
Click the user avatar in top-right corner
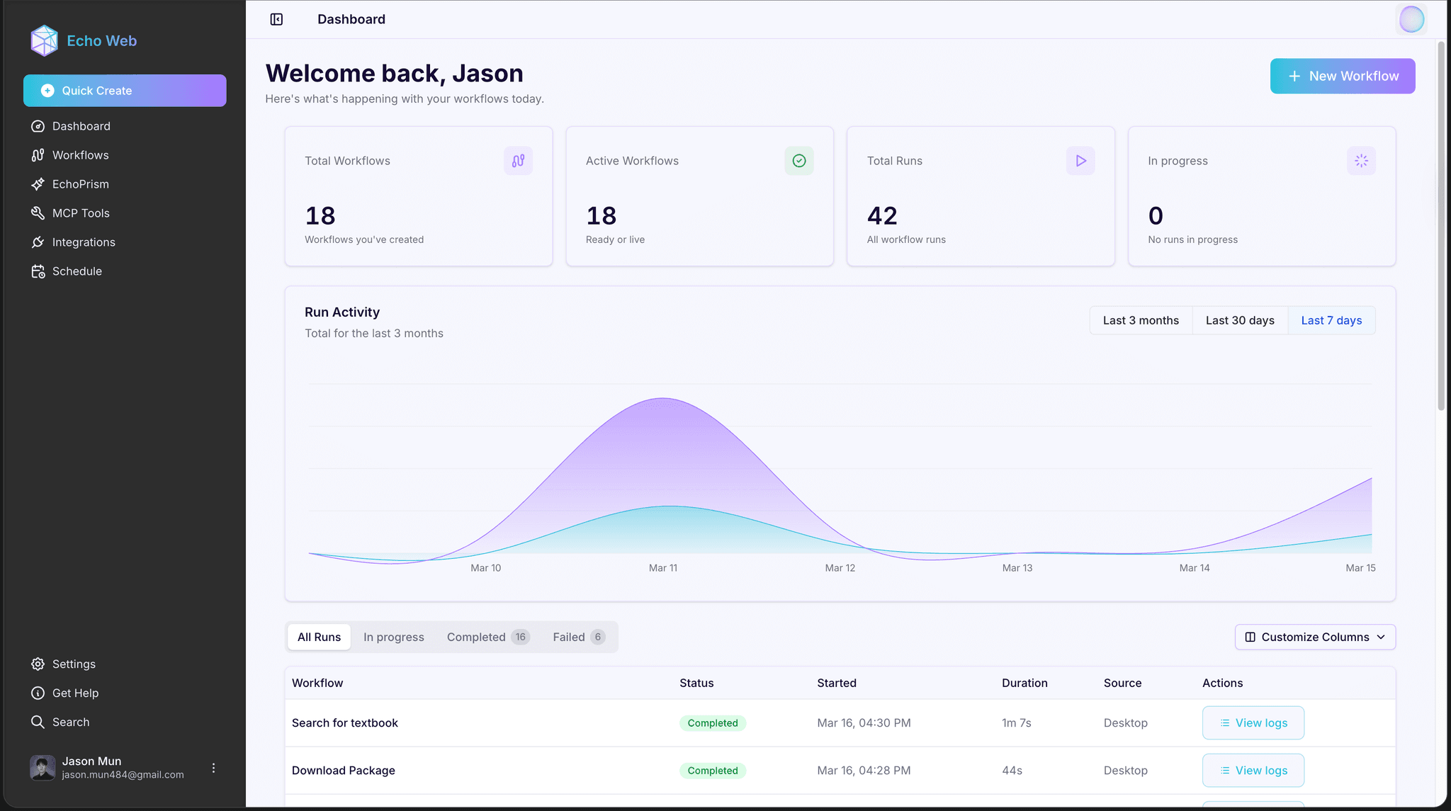(1411, 19)
